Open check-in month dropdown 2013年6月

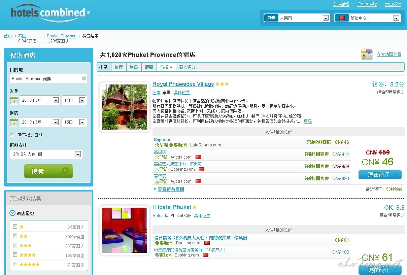(x=40, y=100)
